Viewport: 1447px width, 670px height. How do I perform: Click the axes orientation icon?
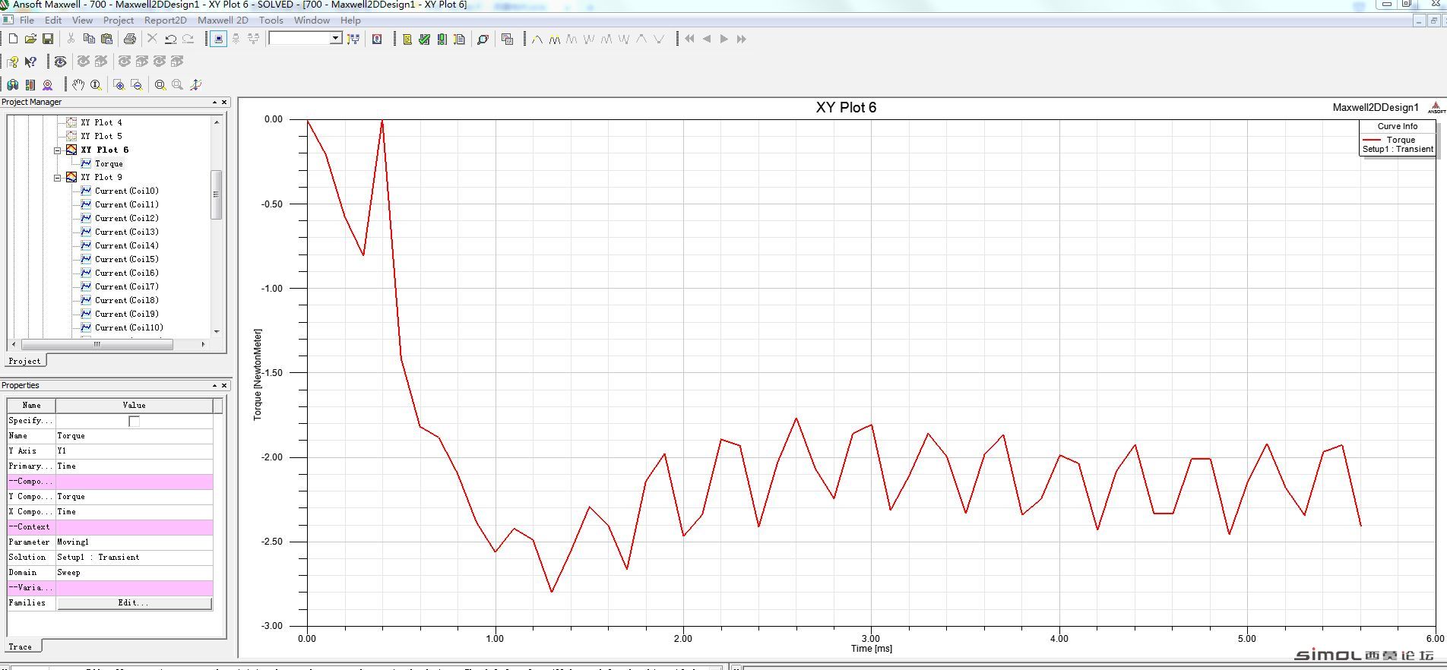coord(195,84)
